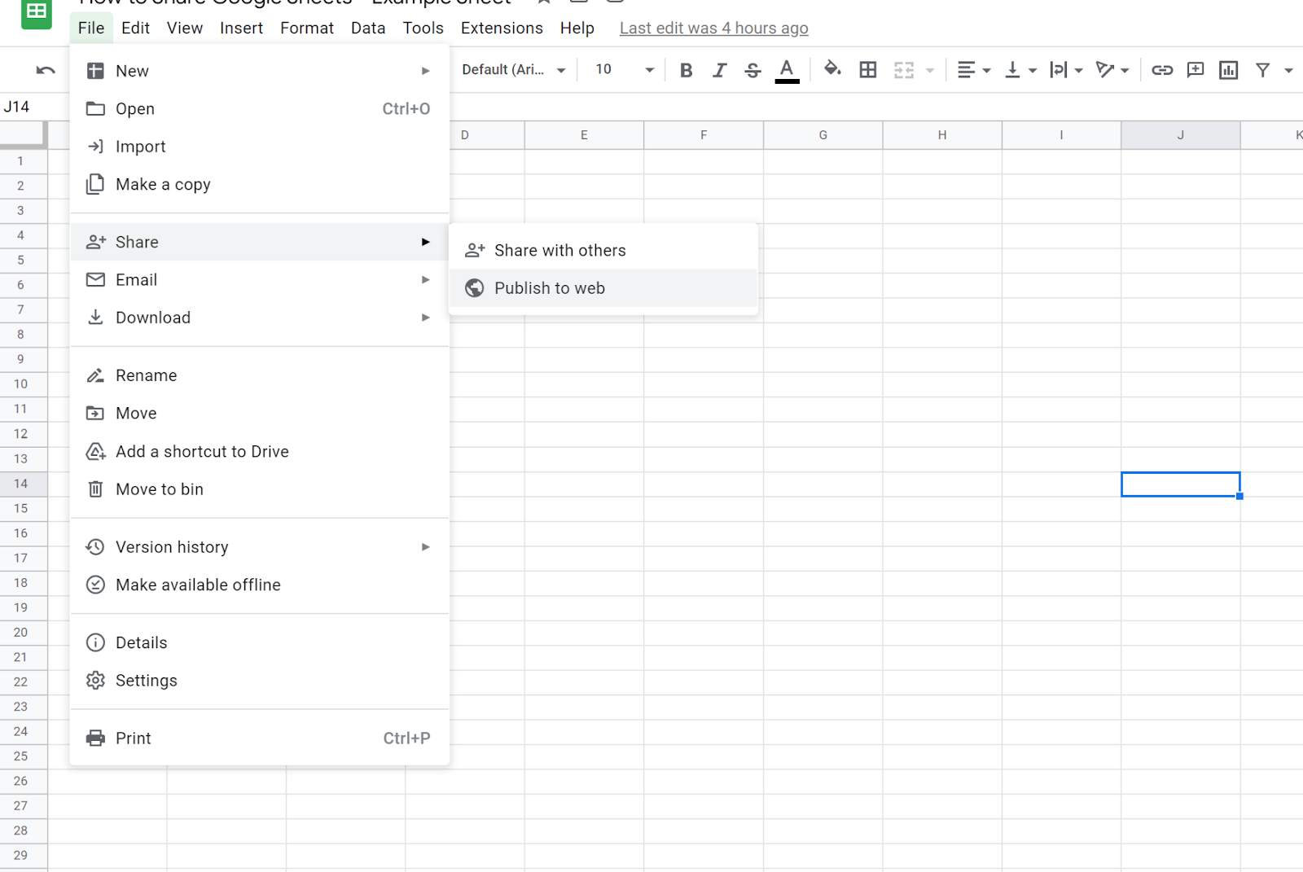Toggle bold formatting
The width and height of the screenshot is (1303, 872).
686,70
